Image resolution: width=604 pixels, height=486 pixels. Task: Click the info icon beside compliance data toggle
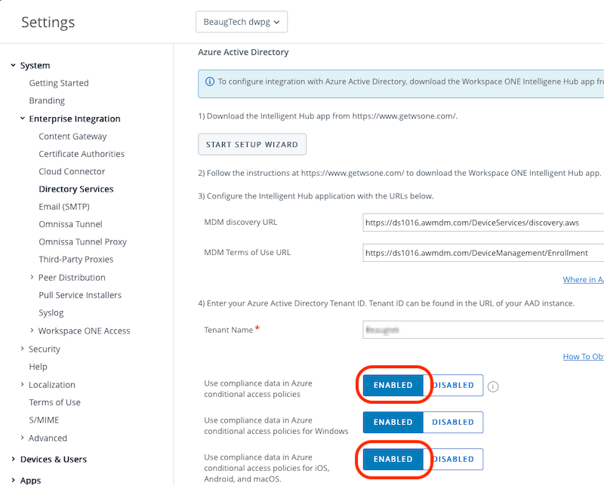(493, 386)
